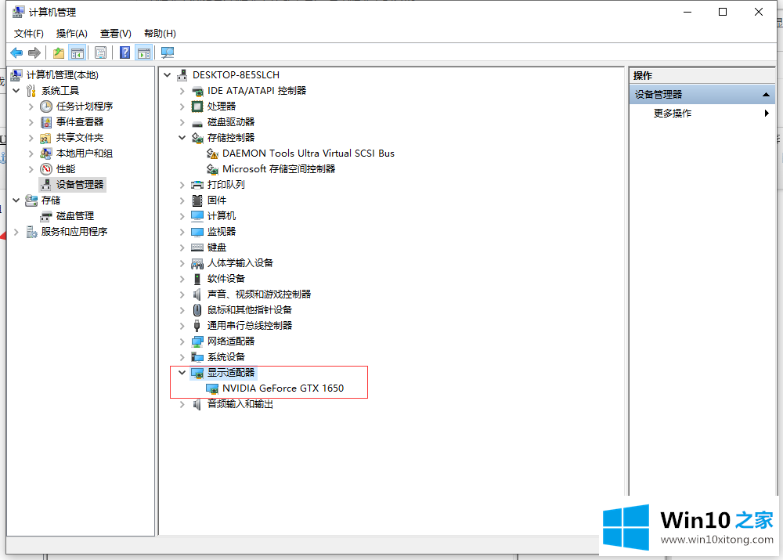Image resolution: width=783 pixels, height=560 pixels.
Task: Toggle the show/hide action pane icon
Action: coord(144,52)
